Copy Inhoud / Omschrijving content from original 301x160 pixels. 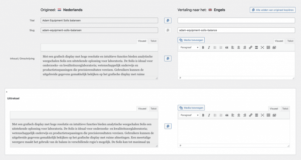[168, 59]
